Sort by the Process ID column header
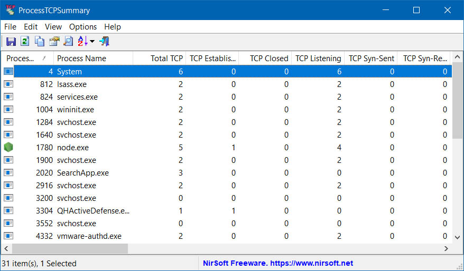 click(x=27, y=59)
